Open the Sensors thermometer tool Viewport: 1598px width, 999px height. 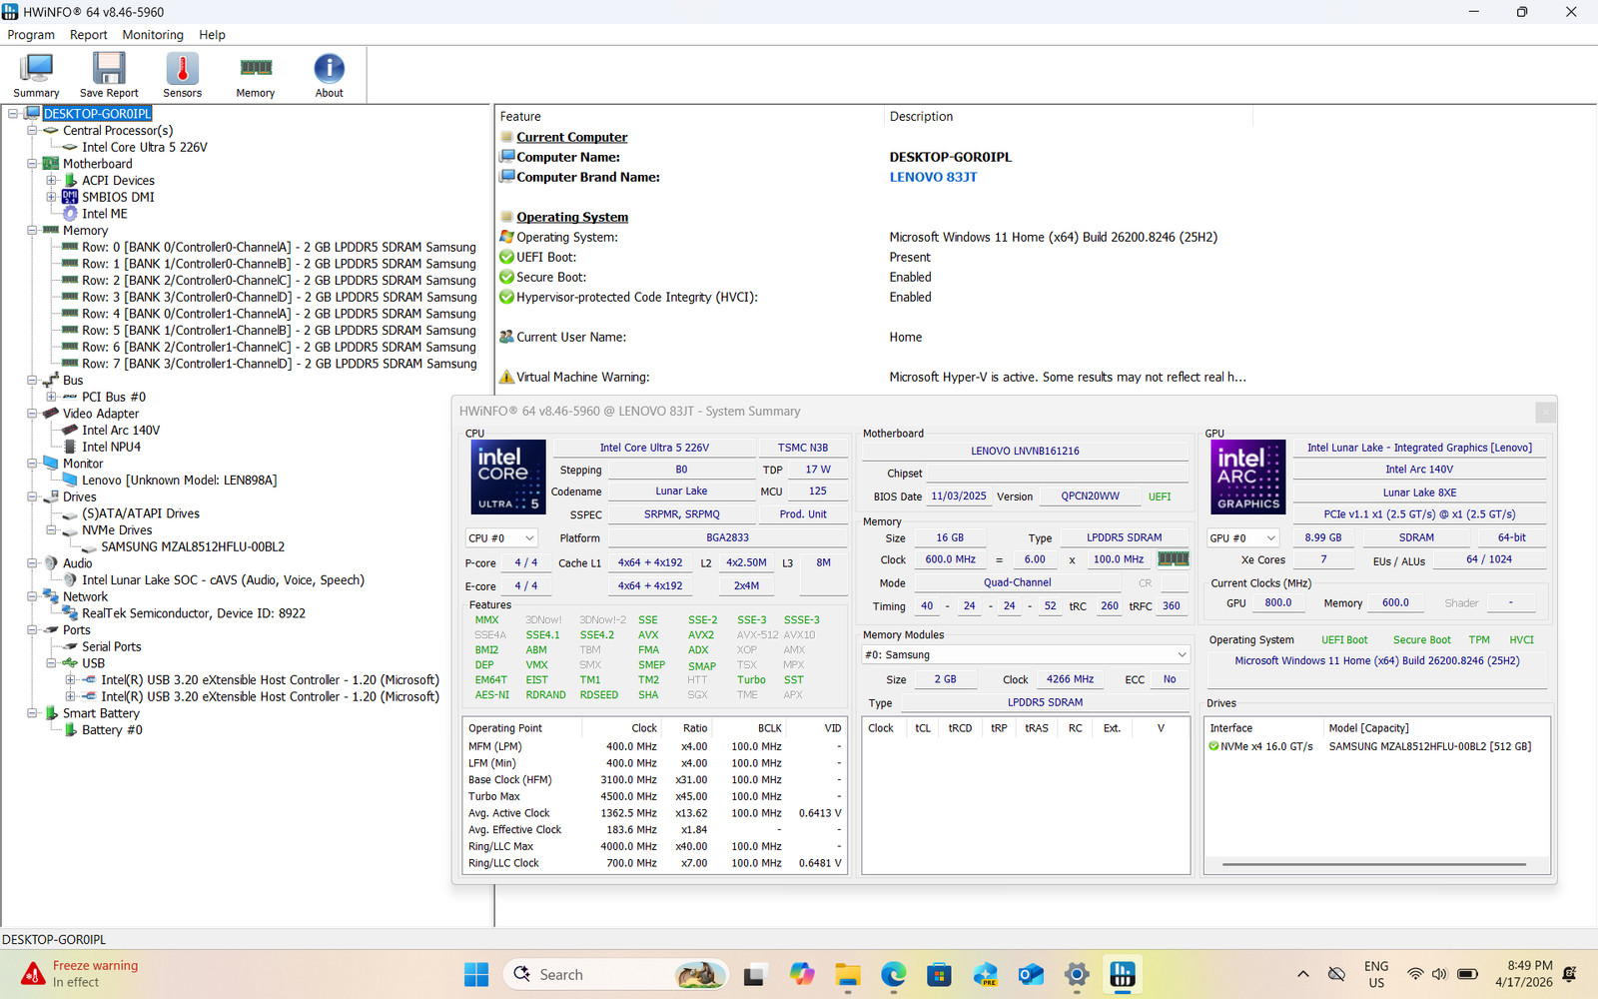182,76
